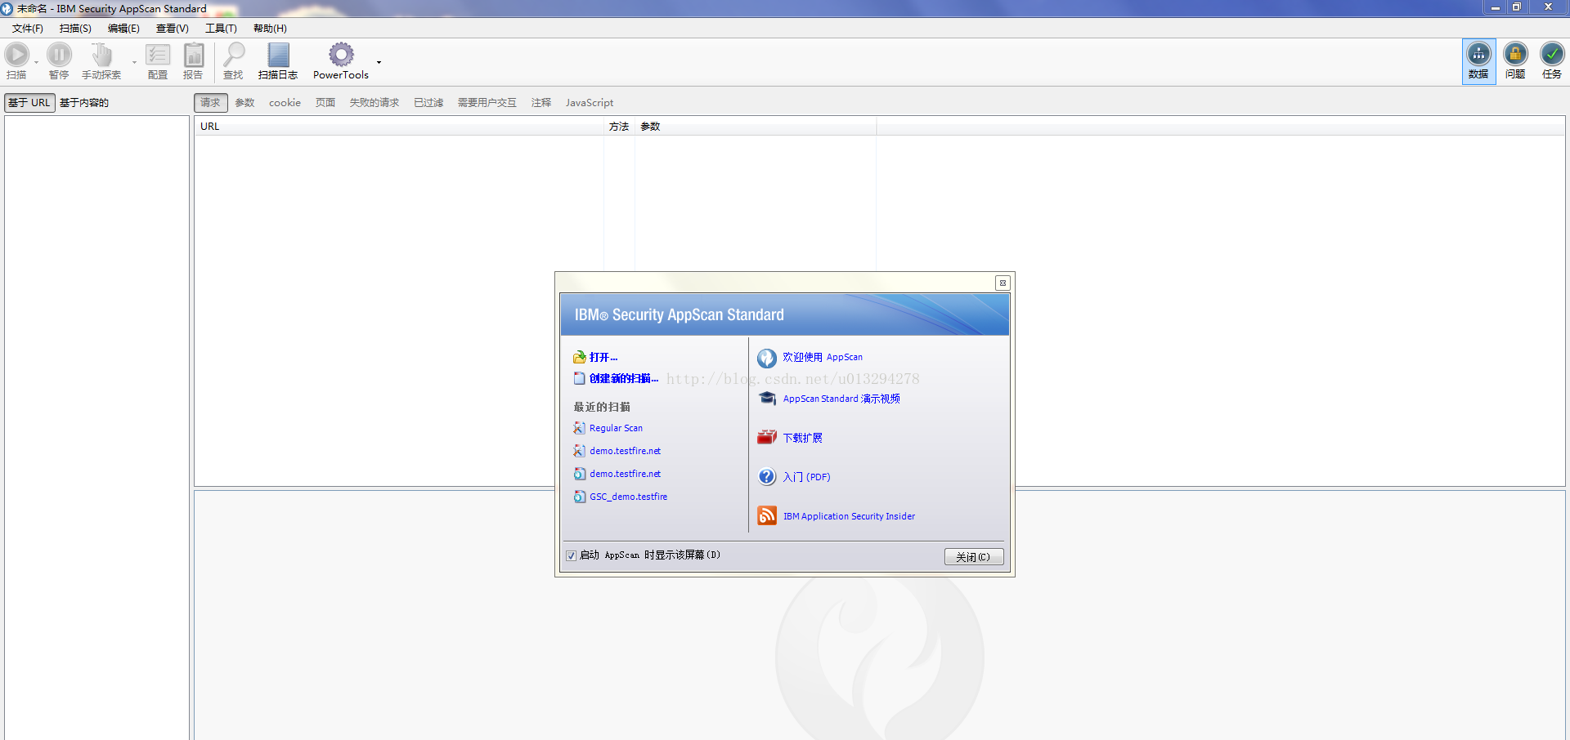1570x740 pixels.
Task: Click the question-mark icon beside 入门 (PDF)
Action: 767,477
